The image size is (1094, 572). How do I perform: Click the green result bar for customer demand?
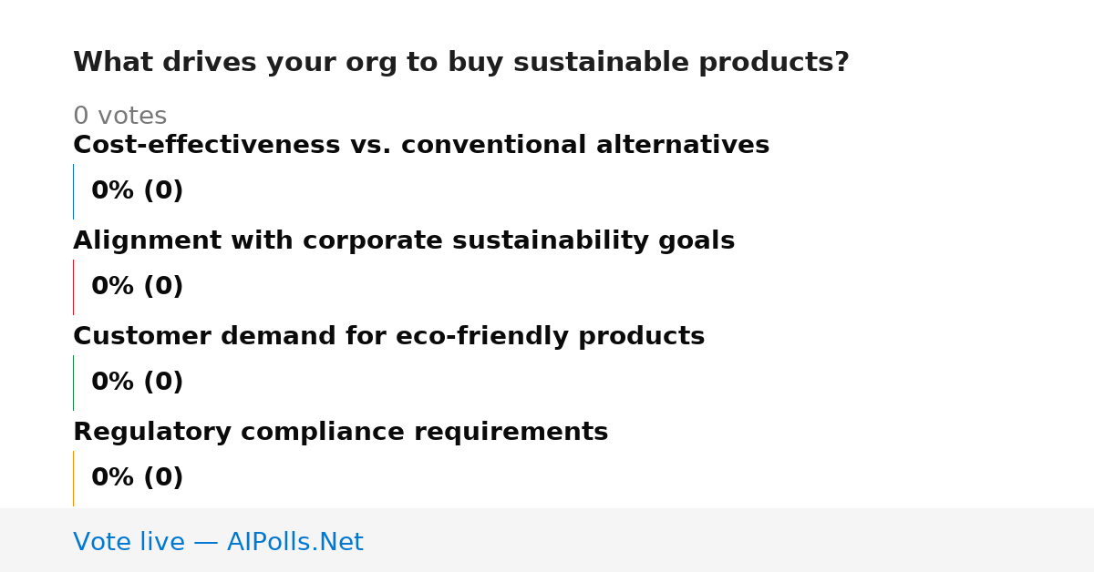pyautogui.click(x=73, y=383)
